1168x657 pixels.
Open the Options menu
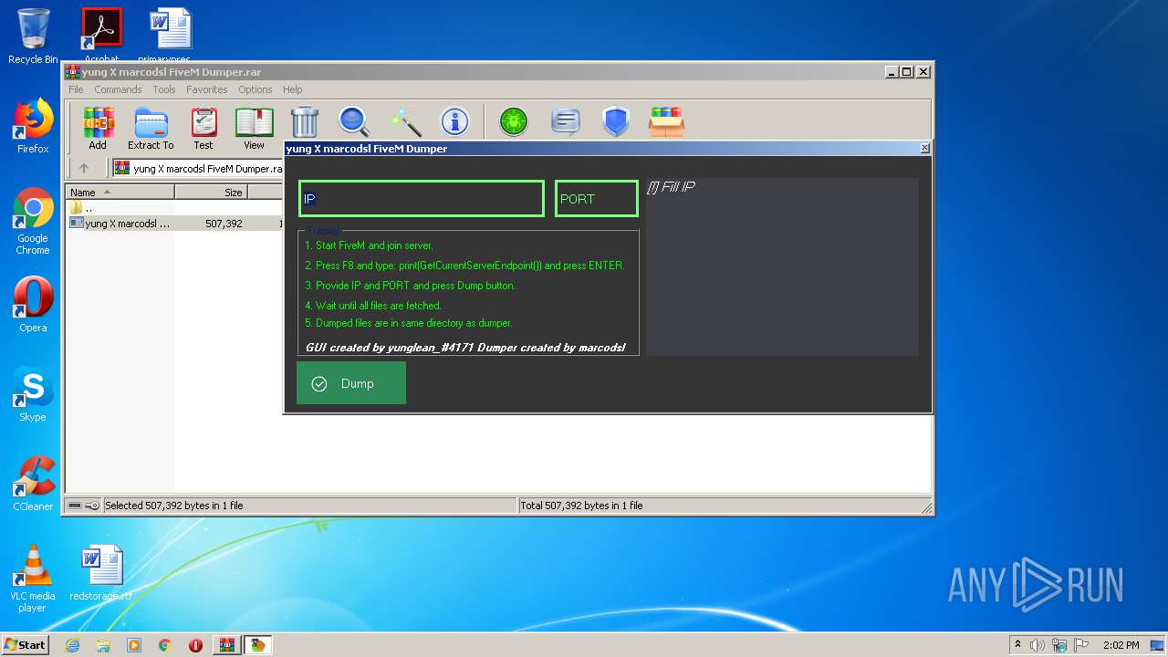[255, 89]
